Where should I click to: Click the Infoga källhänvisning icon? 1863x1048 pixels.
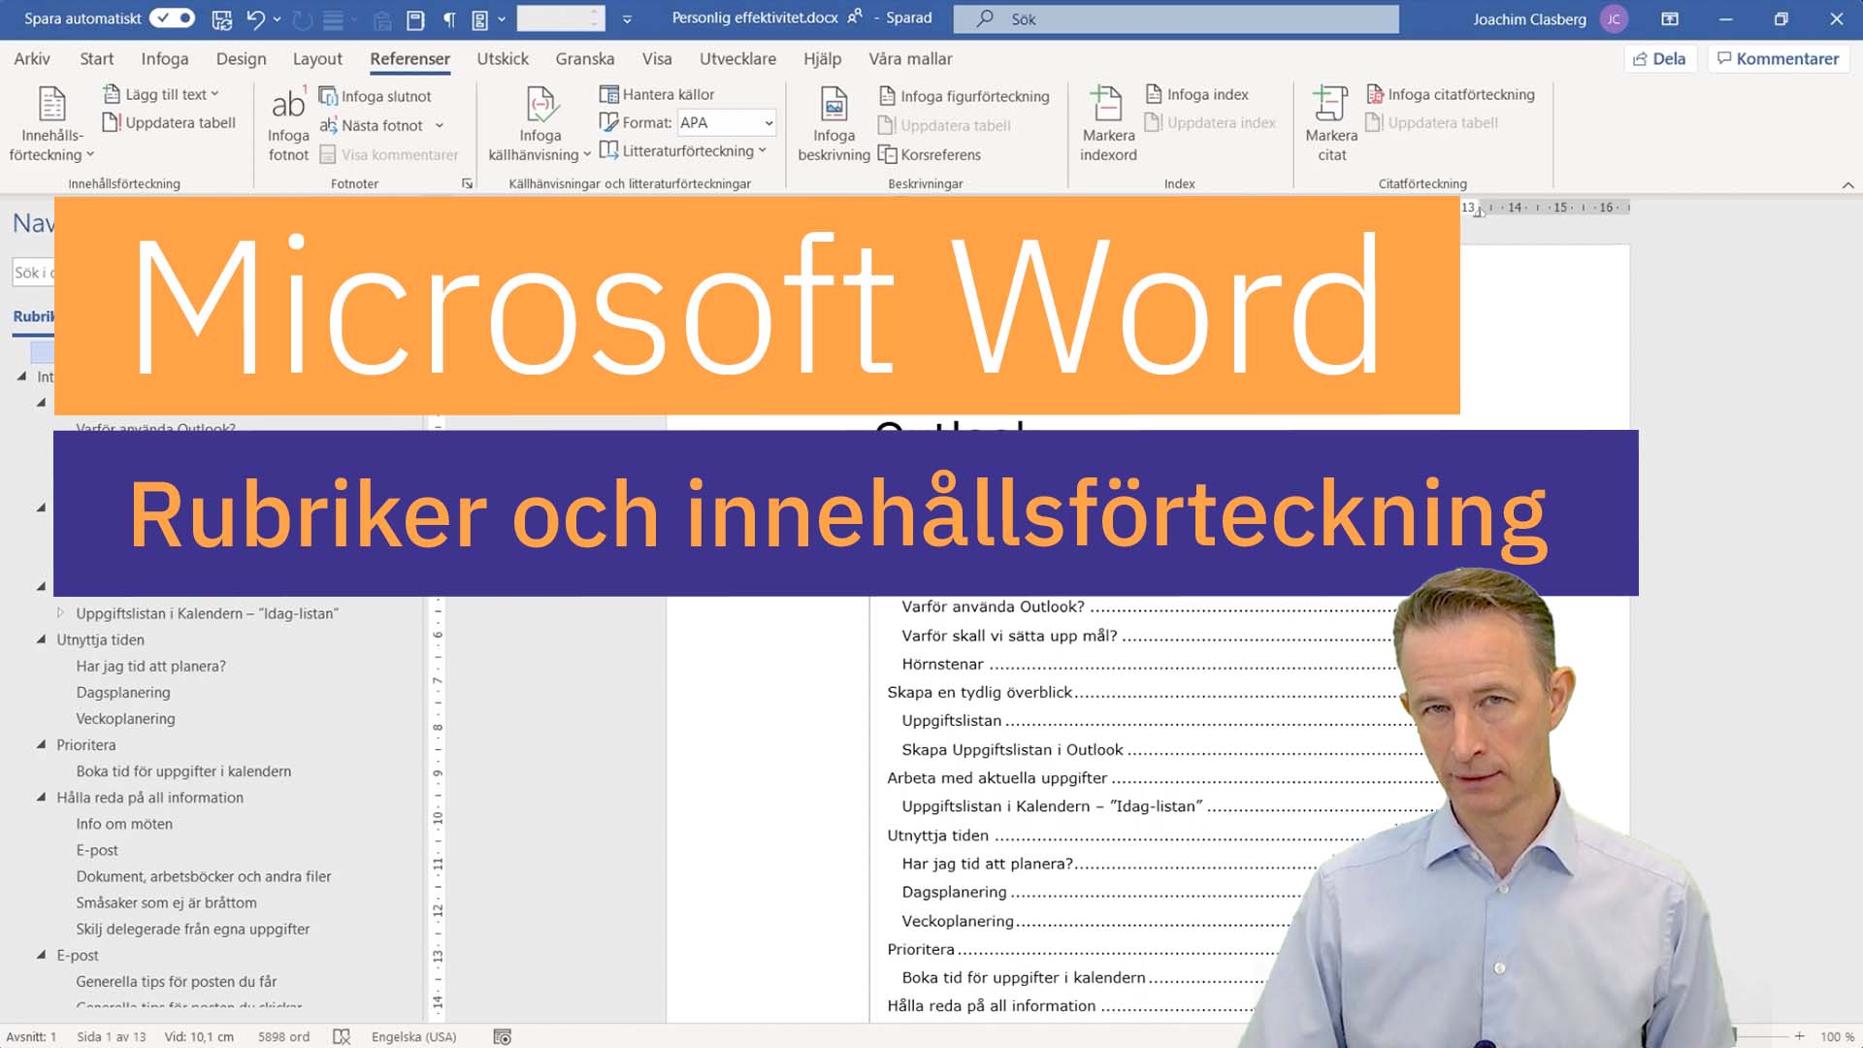click(540, 105)
